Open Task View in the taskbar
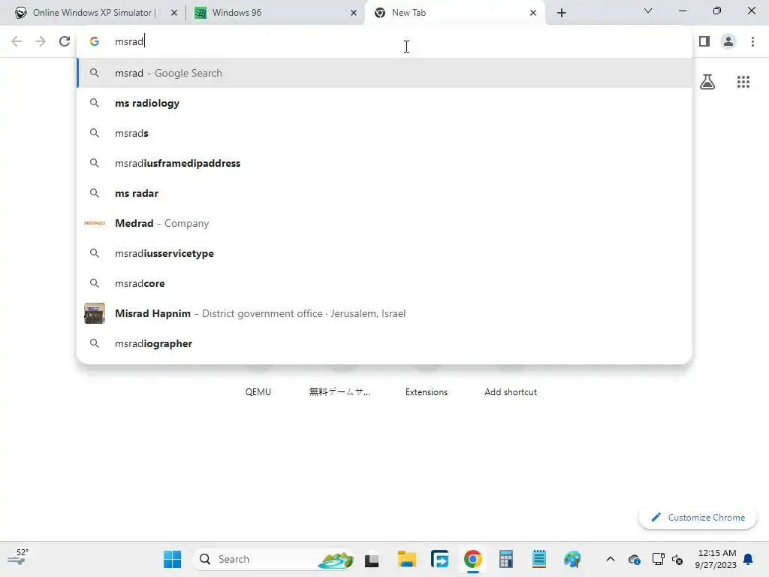 372,560
